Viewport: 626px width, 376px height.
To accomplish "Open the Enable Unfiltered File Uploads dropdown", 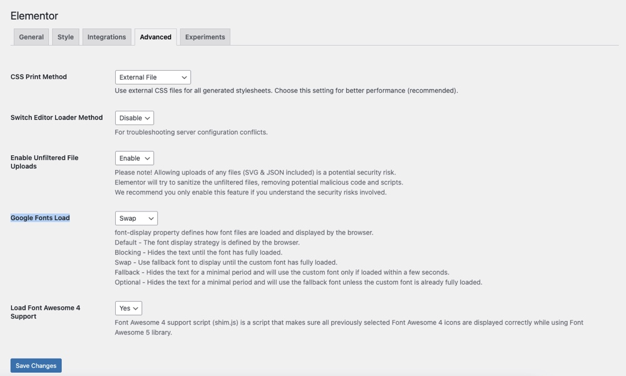I will 135,158.
